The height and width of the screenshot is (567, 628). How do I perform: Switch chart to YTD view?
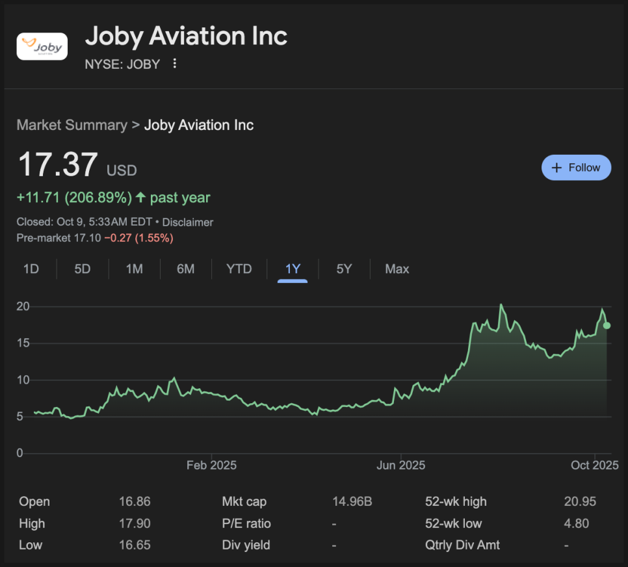[239, 269]
